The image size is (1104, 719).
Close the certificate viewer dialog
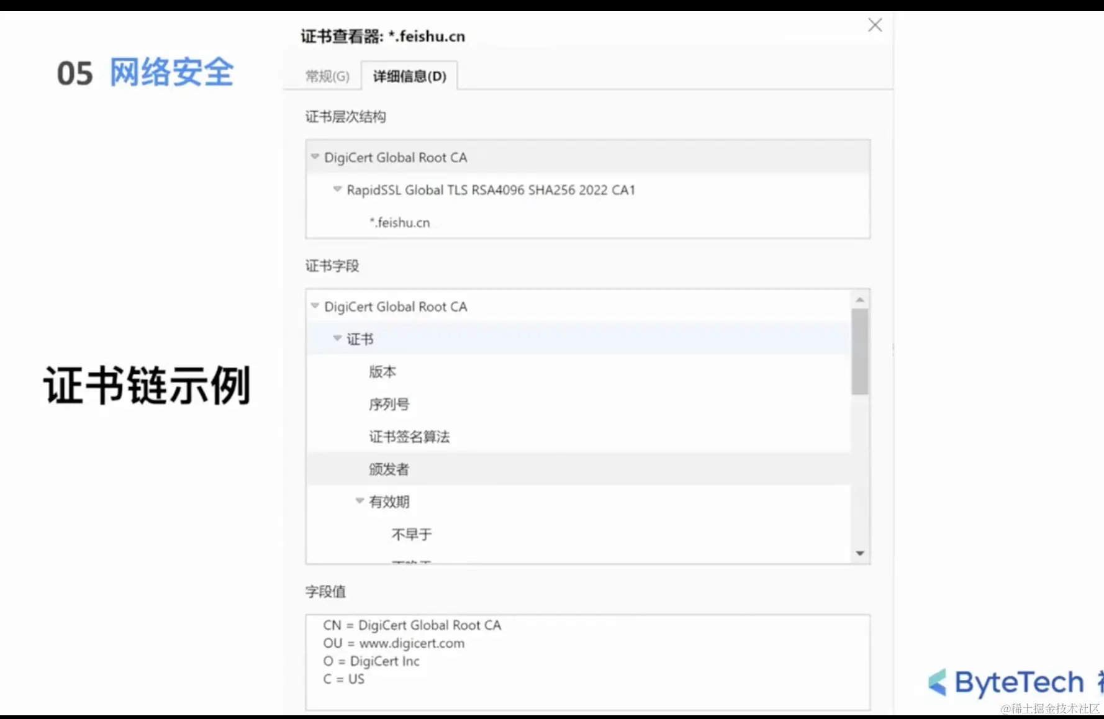tap(875, 25)
